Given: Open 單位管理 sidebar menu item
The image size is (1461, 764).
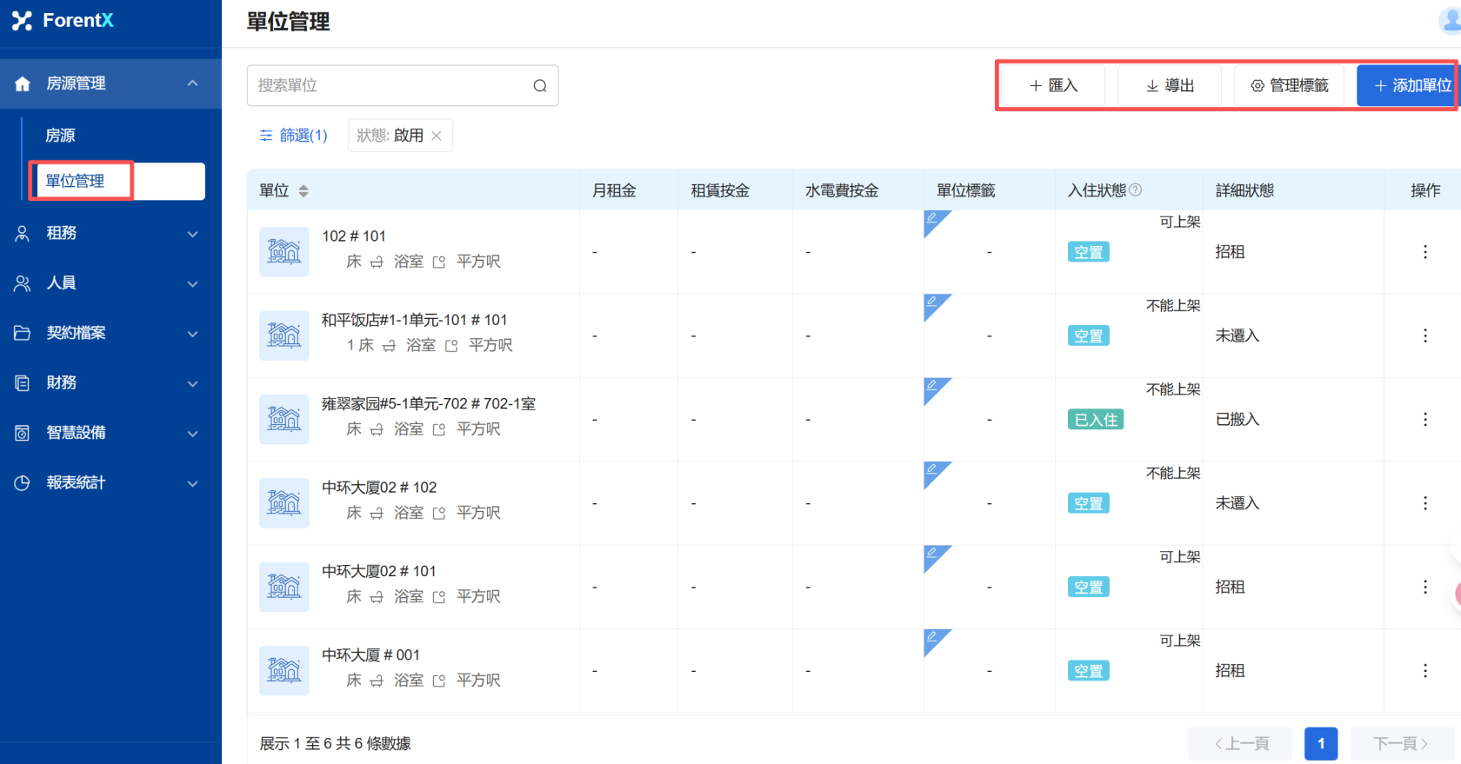Looking at the screenshot, I should [76, 181].
